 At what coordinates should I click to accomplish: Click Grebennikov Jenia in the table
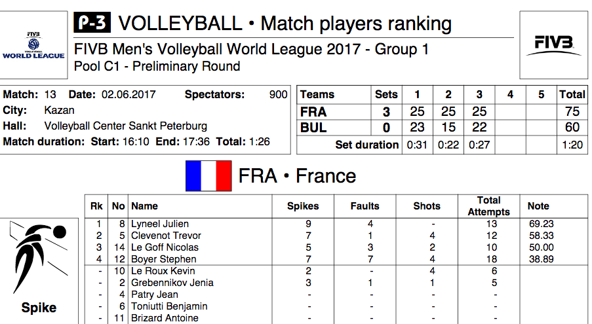coord(172,283)
